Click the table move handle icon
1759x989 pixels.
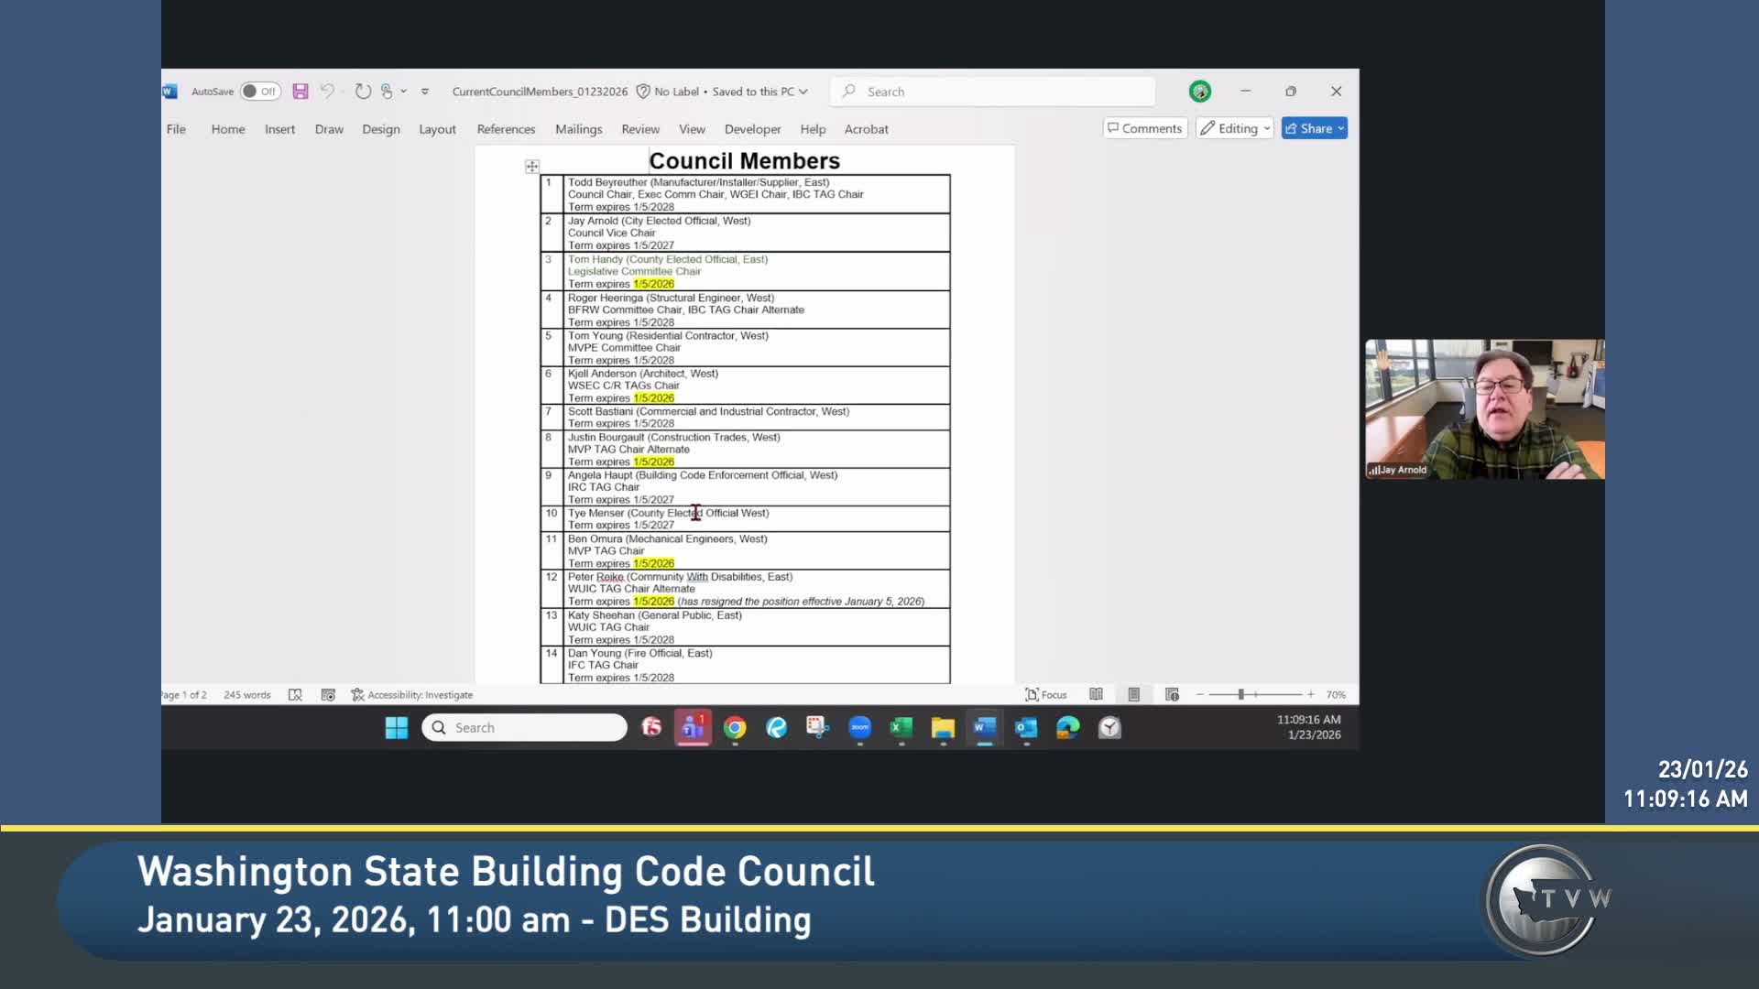point(532,167)
